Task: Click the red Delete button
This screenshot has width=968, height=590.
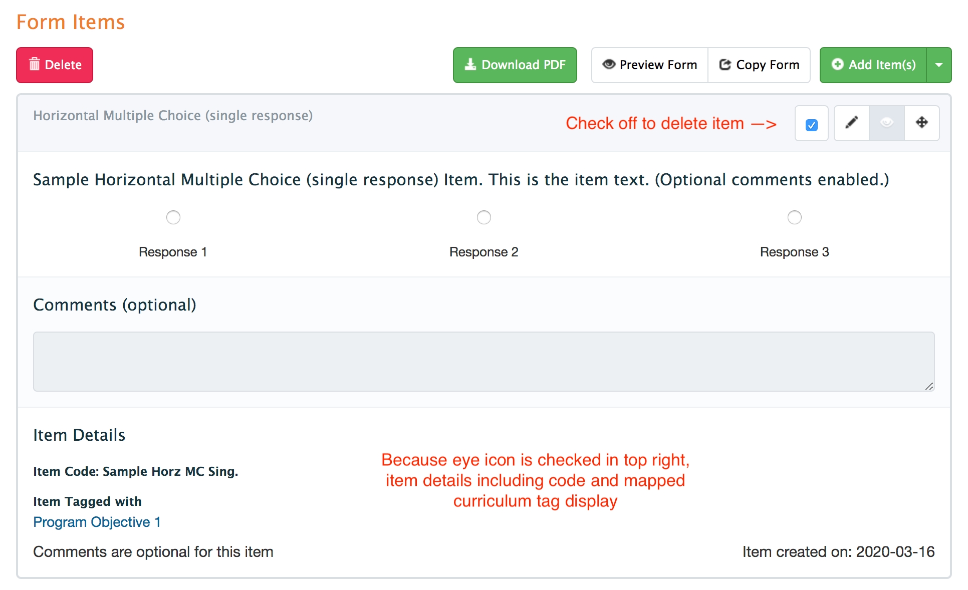Action: click(x=55, y=65)
